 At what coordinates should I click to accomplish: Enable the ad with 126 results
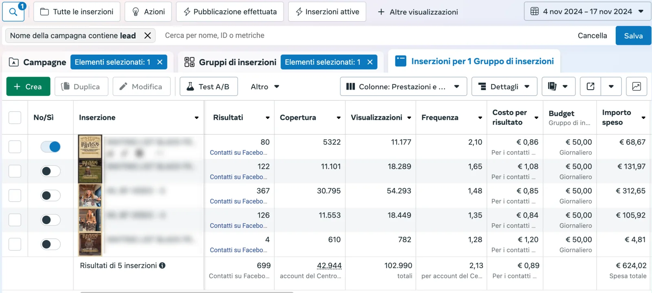click(x=51, y=220)
